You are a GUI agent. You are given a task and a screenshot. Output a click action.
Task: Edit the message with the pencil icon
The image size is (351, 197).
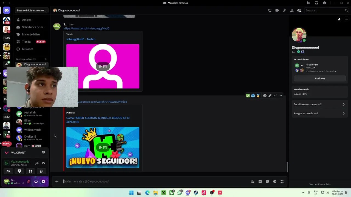(x=270, y=95)
